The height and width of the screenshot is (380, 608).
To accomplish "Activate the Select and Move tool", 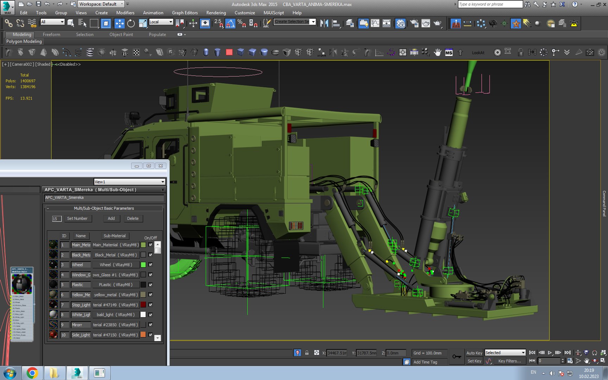I will click(x=119, y=23).
